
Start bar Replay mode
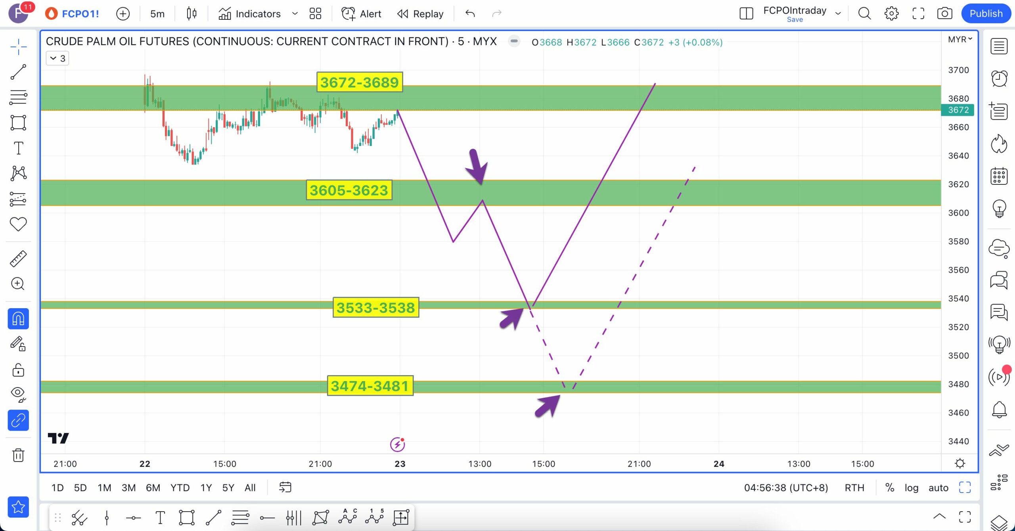420,13
